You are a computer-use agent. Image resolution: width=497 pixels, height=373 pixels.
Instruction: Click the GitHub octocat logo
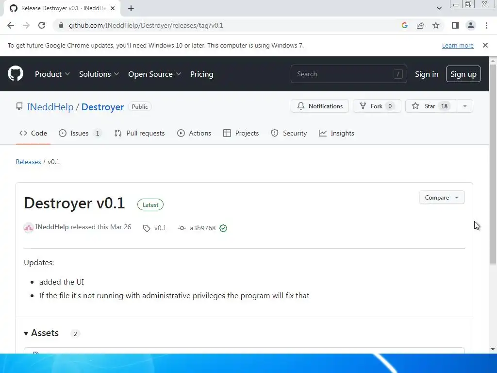click(15, 74)
